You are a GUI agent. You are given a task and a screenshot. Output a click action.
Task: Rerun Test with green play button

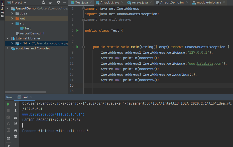tap(8, 104)
